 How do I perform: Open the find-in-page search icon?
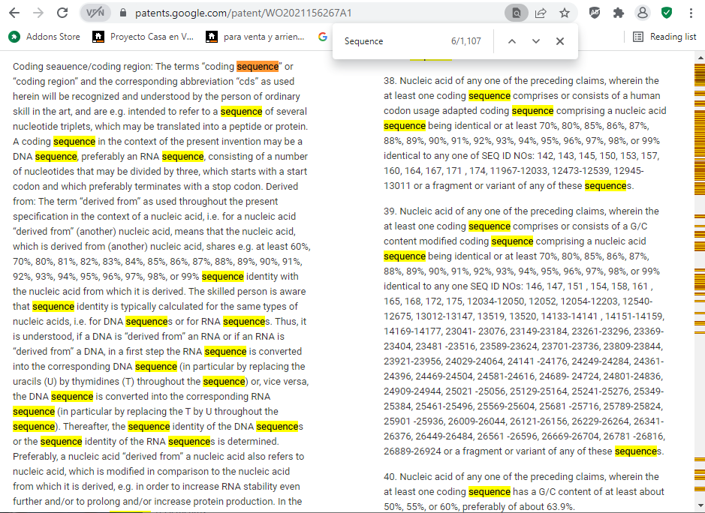516,13
